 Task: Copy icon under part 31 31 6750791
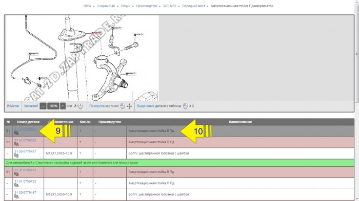[16, 174]
